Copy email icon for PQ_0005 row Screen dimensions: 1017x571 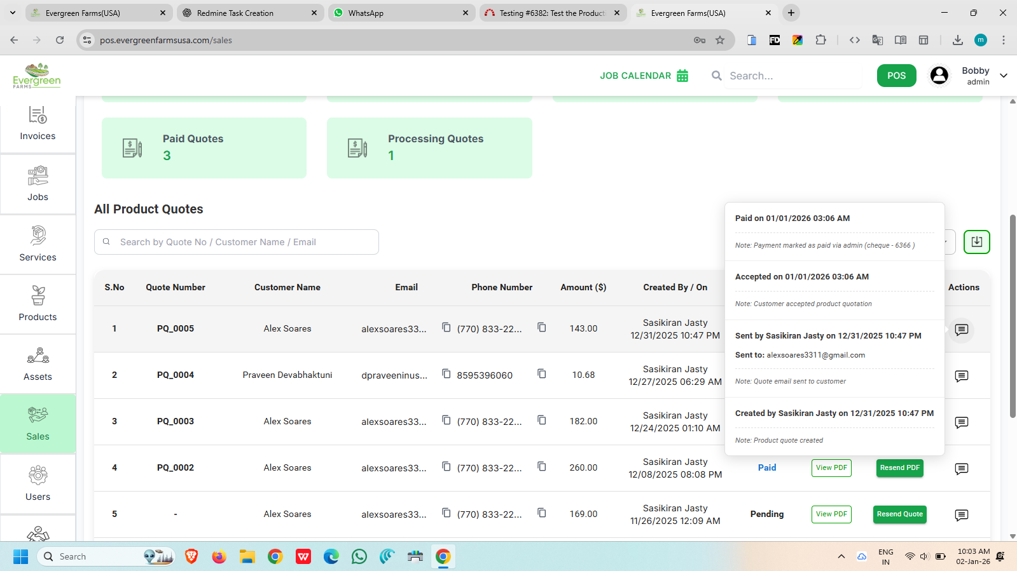(x=446, y=327)
